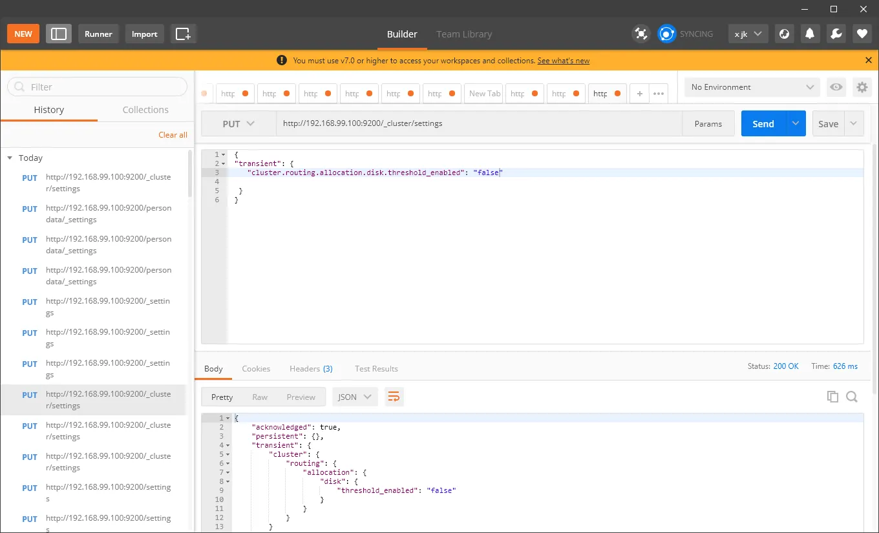Viewport: 879px width, 533px height.
Task: Open the settings wrench icon
Action: coord(836,34)
